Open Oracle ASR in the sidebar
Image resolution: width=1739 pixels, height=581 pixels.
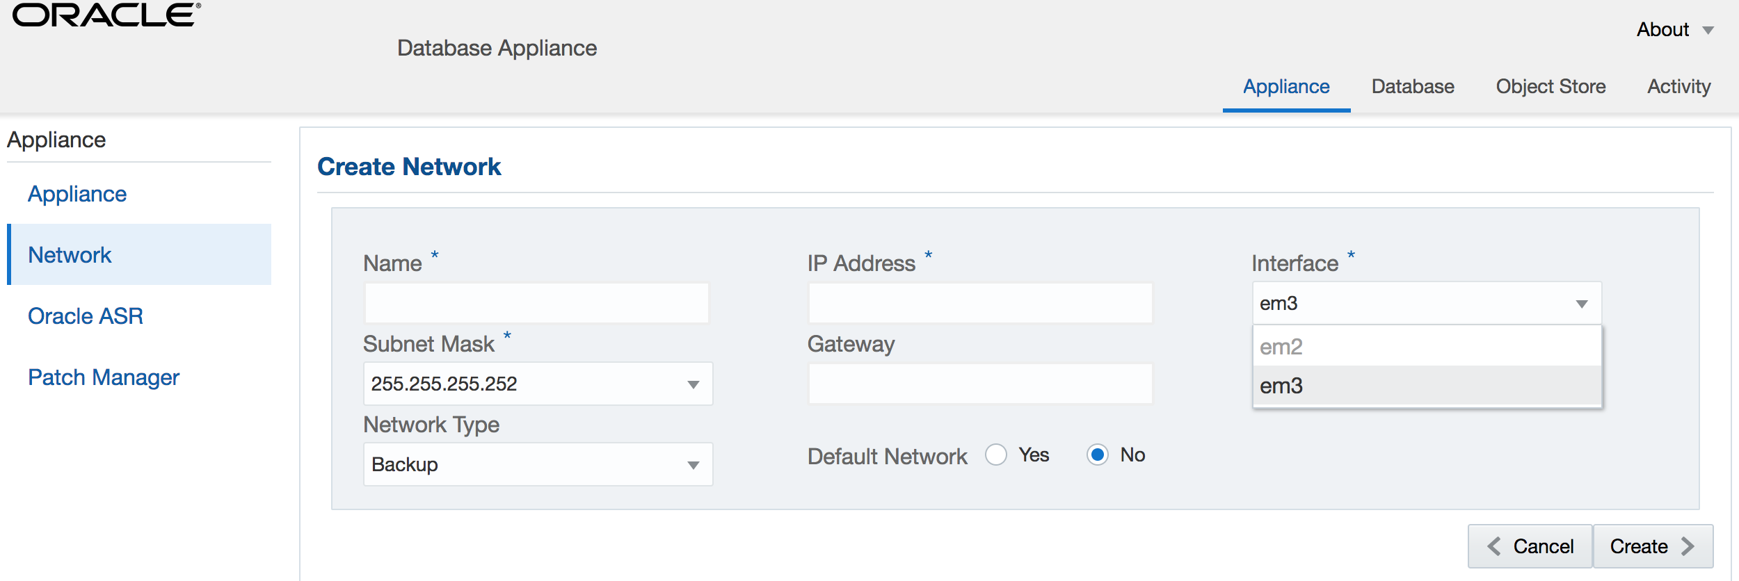[86, 316]
